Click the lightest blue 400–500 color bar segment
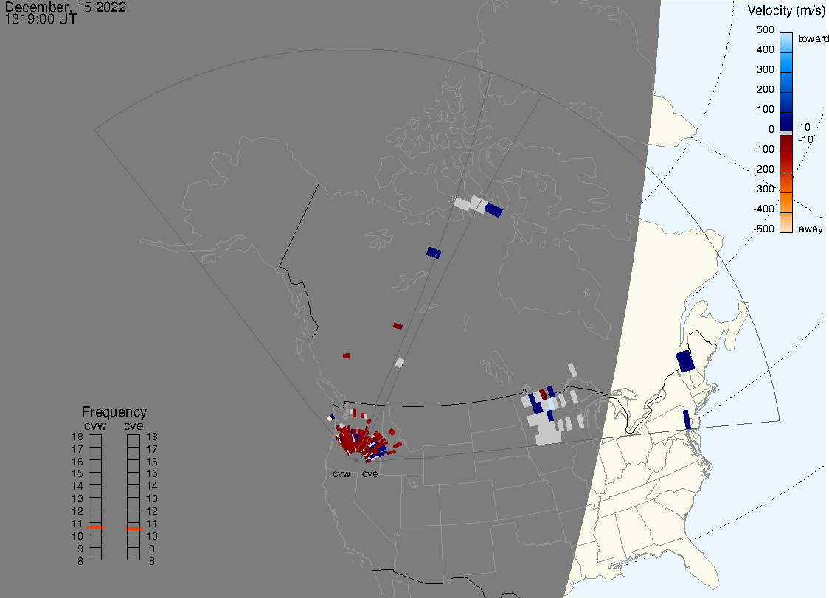Screen dimensions: 829x598 coord(786,42)
